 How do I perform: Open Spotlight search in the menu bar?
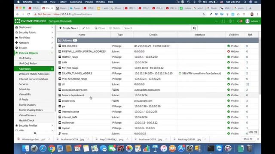click(245, 2)
